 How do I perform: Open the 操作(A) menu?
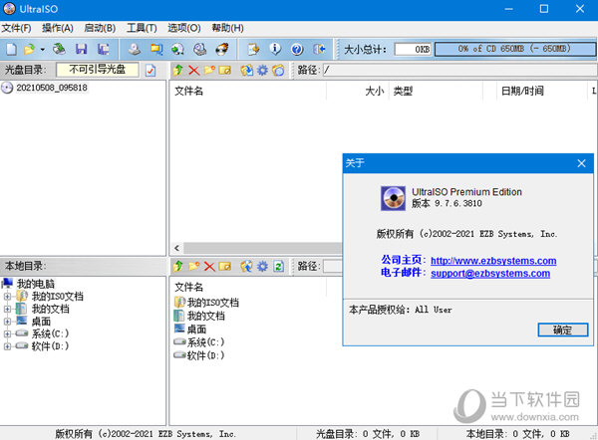(57, 28)
